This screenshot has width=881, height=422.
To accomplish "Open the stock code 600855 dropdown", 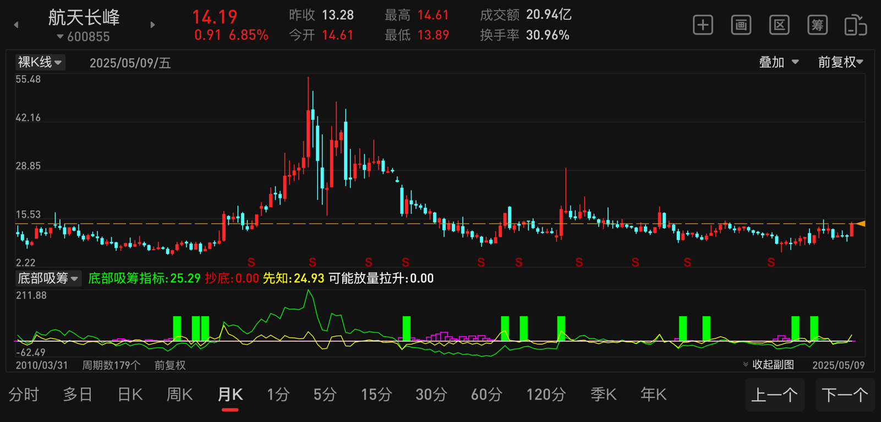I will tap(83, 37).
